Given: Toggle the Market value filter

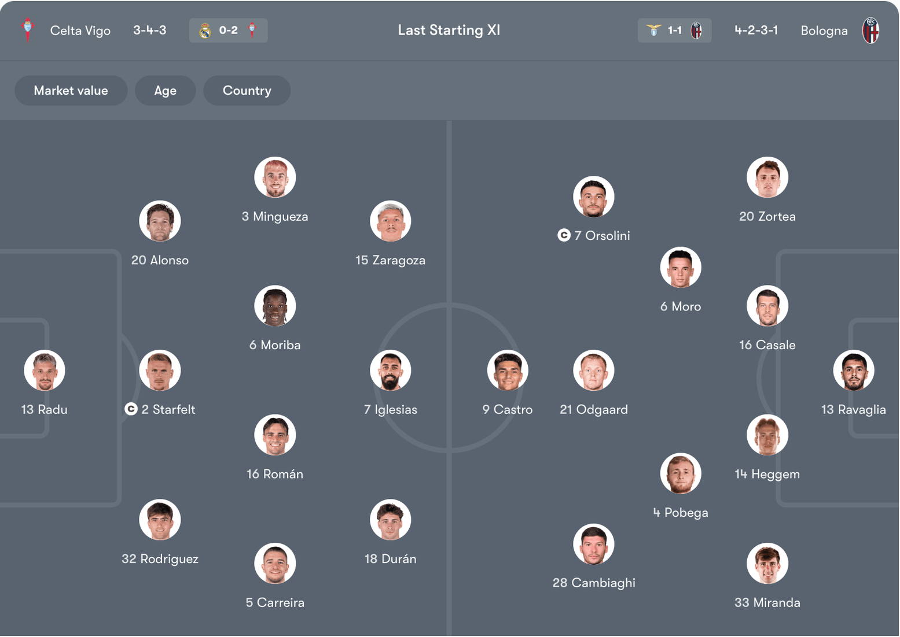Looking at the screenshot, I should 71,91.
